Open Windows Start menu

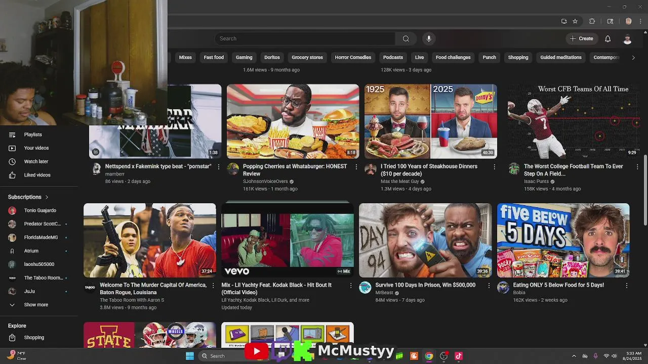pos(190,356)
